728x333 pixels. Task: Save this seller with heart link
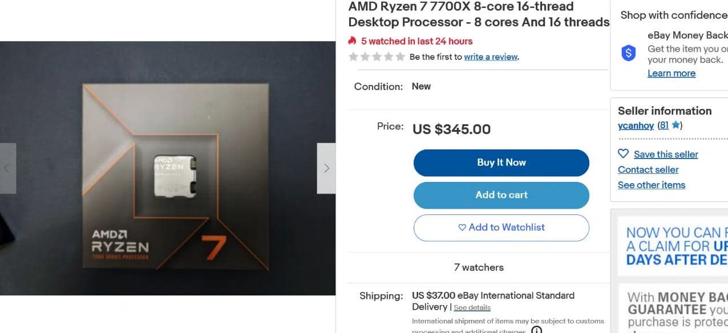click(658, 155)
